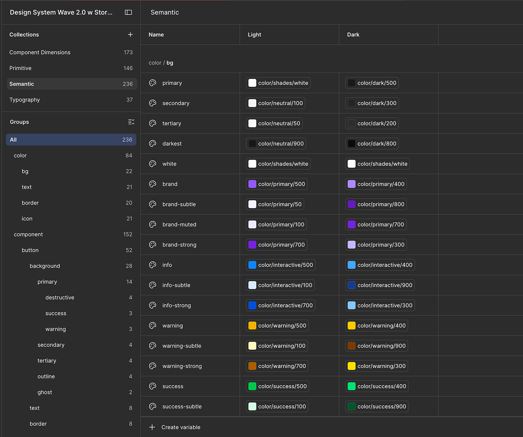Click the color type icon for info-subtle
Image resolution: width=523 pixels, height=437 pixels.
[153, 285]
